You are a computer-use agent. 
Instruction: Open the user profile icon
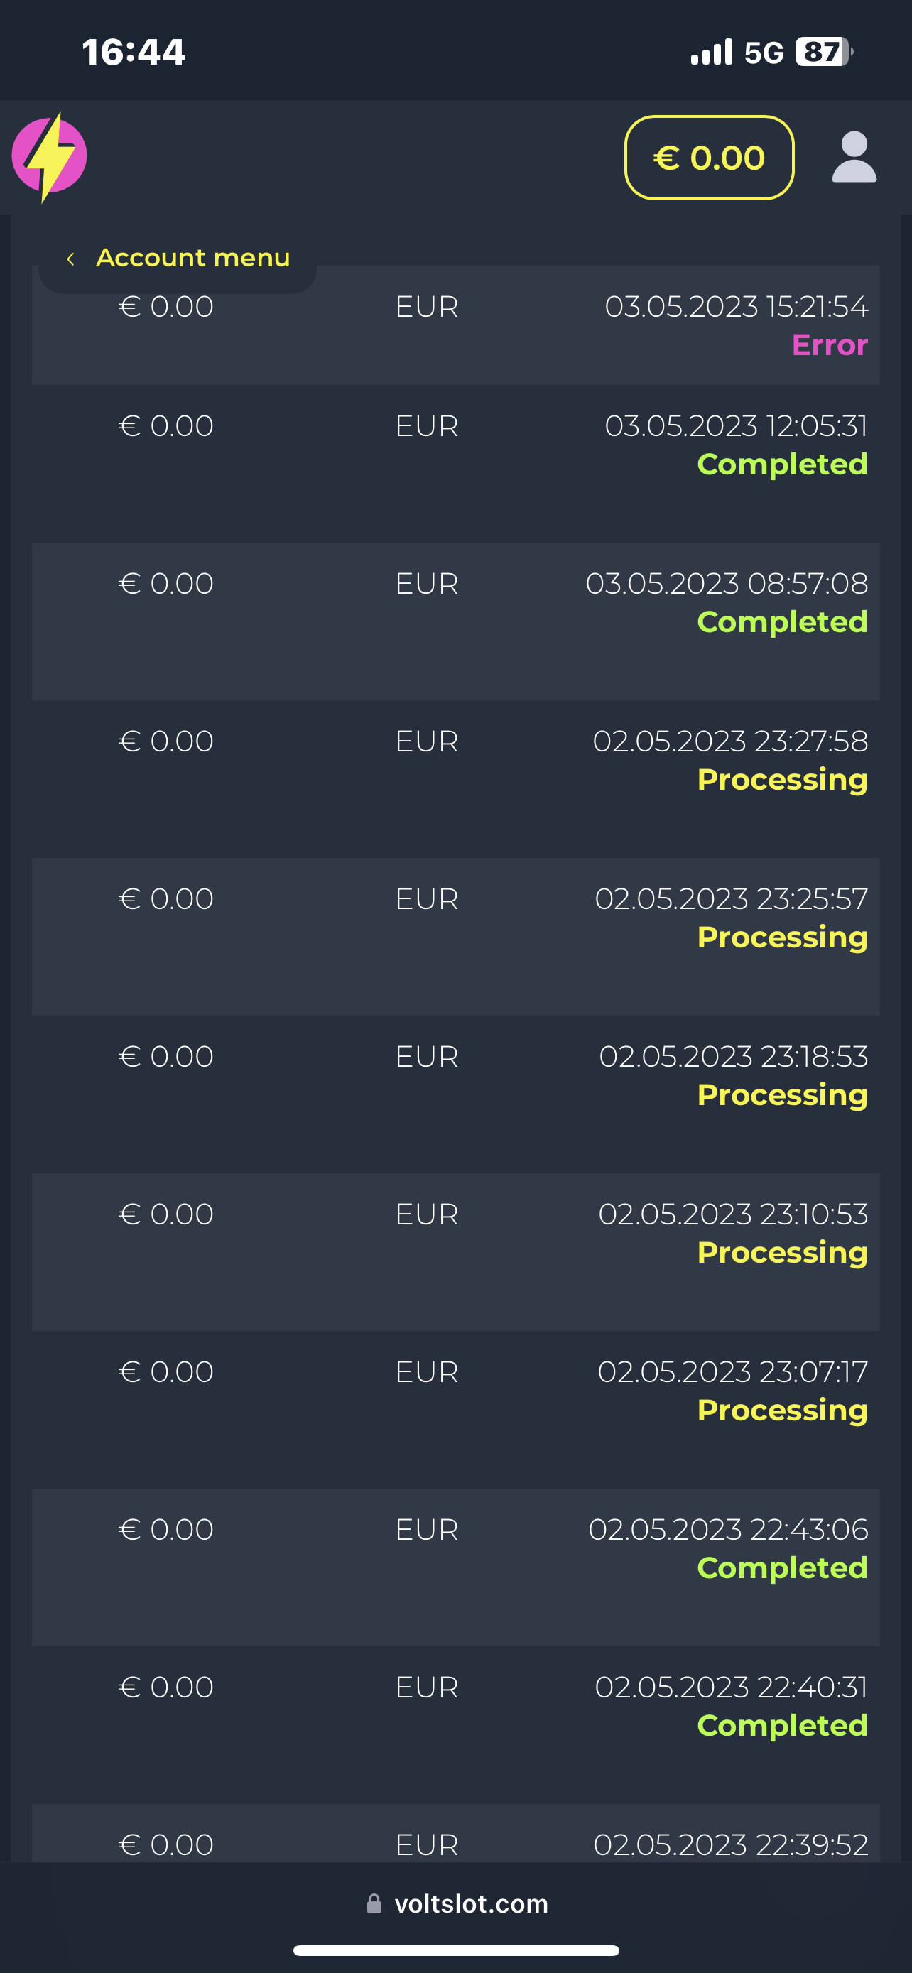(x=854, y=158)
